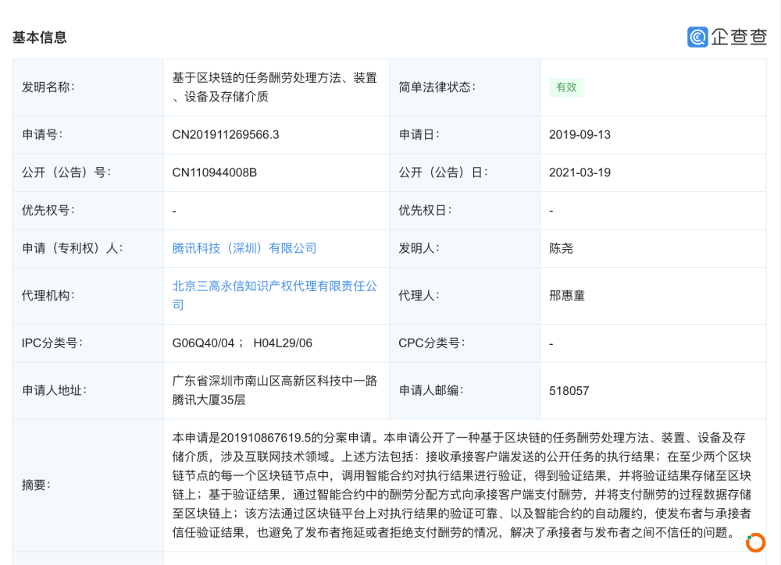Open 腾讯科技（深圳）有限公司 applicant link

(244, 248)
